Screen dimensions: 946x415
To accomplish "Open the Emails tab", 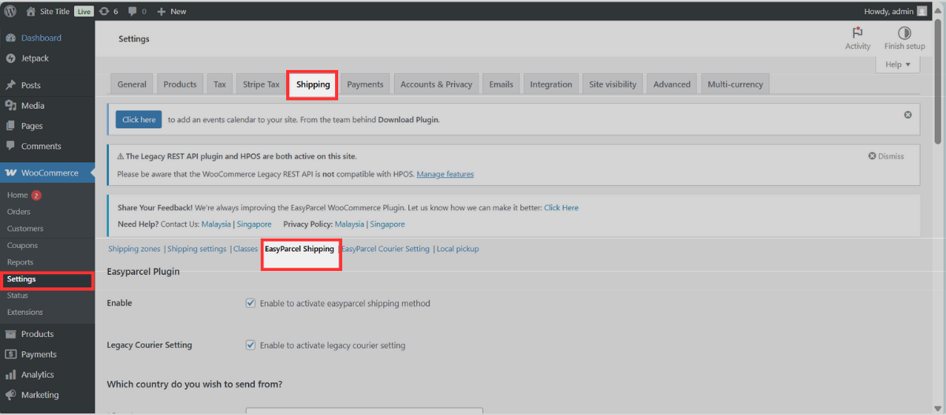I will [501, 84].
